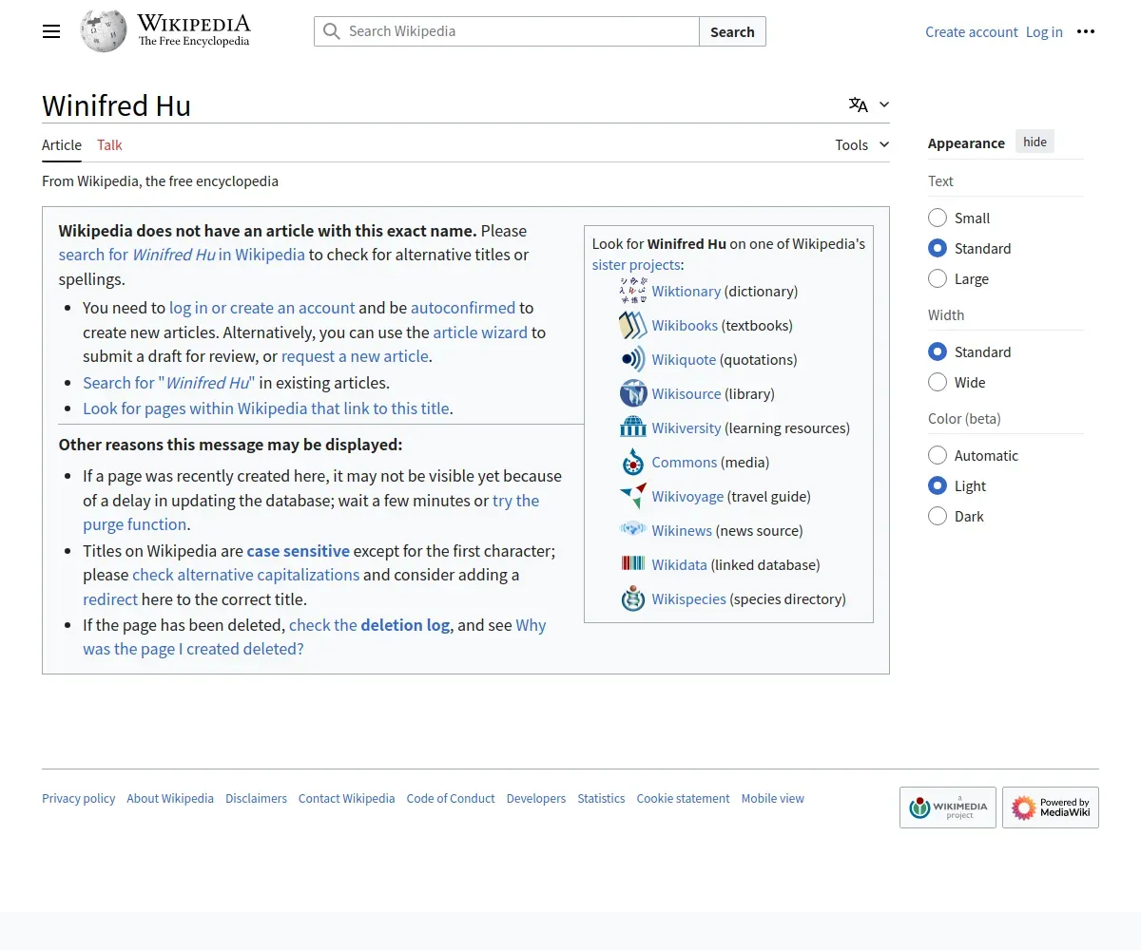
Task: Open 'log in or create an account' link
Action: (x=261, y=308)
